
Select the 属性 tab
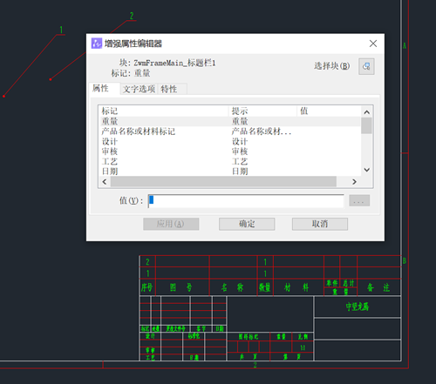[x=105, y=88]
